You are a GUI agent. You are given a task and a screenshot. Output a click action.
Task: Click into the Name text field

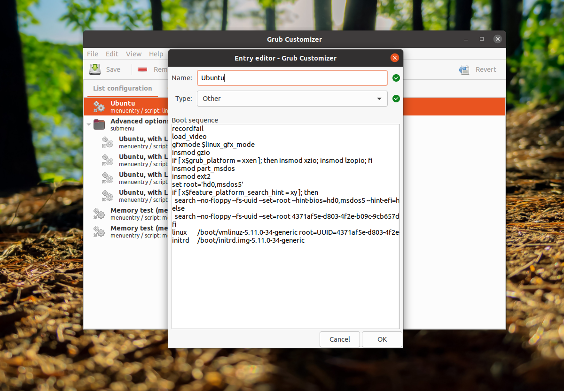(292, 78)
